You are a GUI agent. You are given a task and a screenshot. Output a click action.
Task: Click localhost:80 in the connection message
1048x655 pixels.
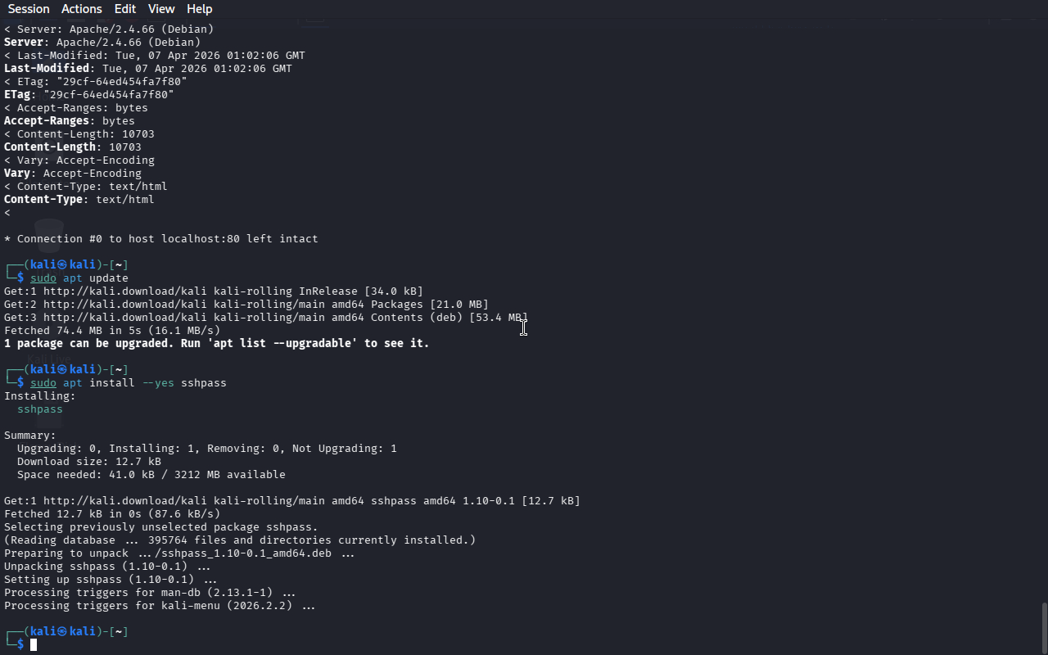[201, 239]
